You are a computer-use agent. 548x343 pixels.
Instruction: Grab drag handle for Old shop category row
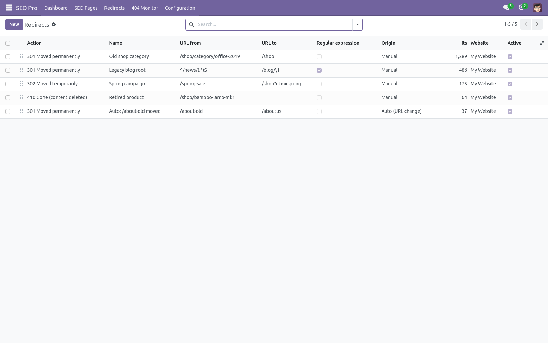(x=21, y=56)
